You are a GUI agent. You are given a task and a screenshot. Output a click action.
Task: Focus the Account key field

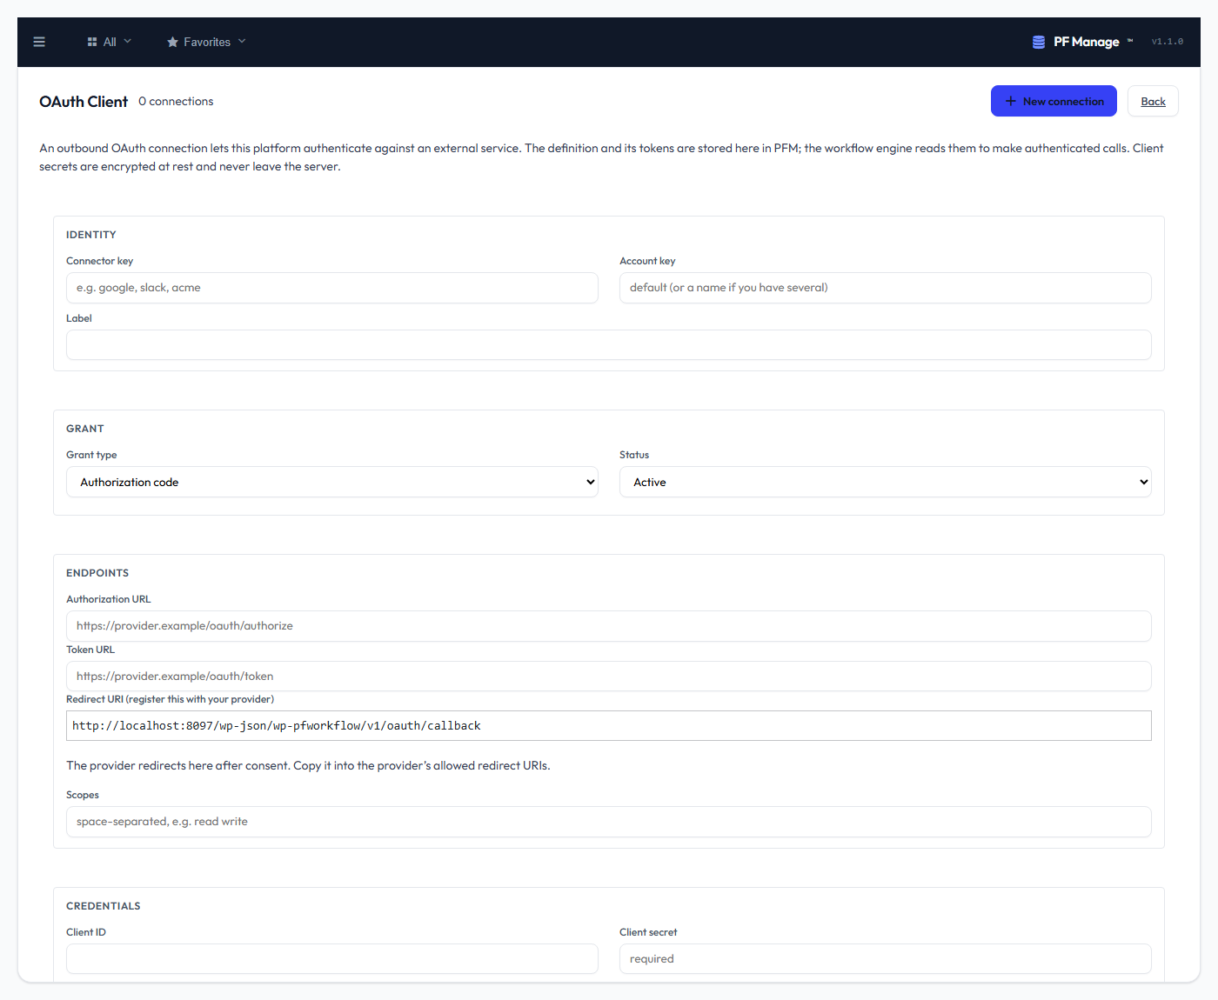coord(886,288)
